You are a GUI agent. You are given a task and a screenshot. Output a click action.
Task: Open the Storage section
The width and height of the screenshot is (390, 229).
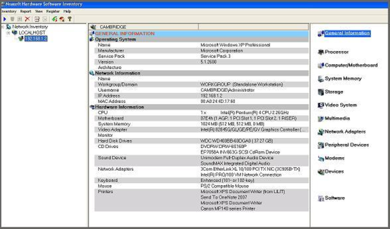[334, 92]
